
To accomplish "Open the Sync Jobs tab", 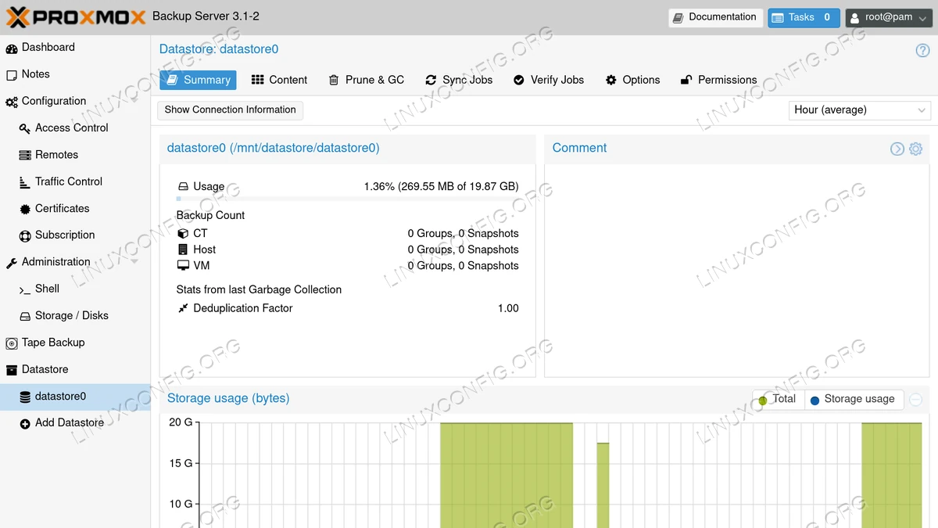I will pos(459,80).
